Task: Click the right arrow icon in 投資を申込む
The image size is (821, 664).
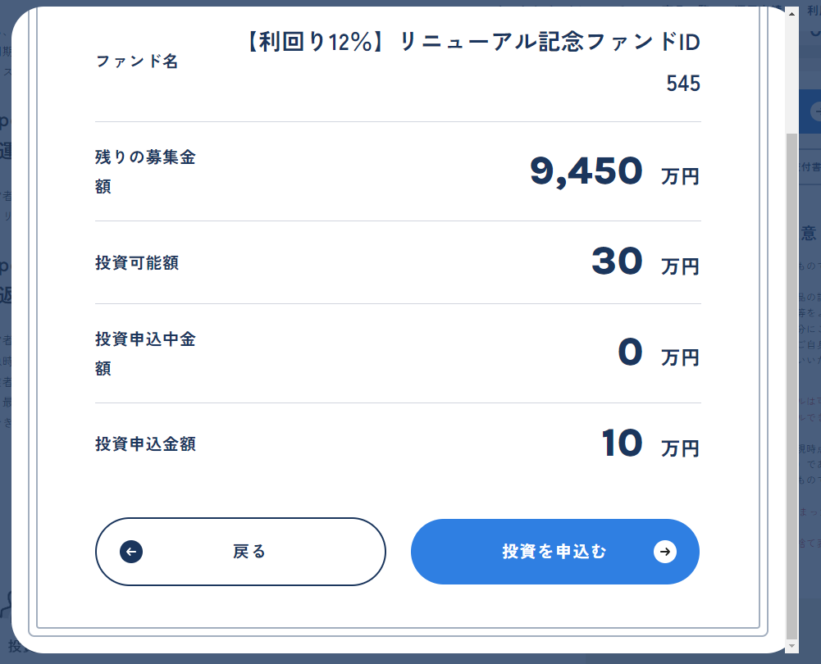Action: coord(665,552)
